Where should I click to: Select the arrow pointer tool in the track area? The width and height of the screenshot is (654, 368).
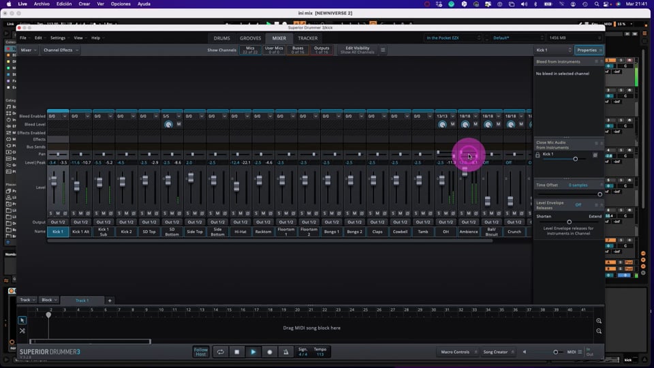click(x=22, y=320)
